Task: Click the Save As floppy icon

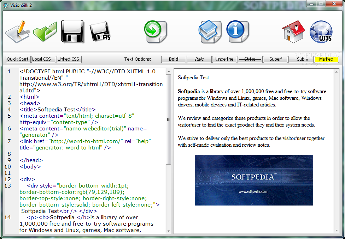Action: pyautogui.click(x=100, y=31)
